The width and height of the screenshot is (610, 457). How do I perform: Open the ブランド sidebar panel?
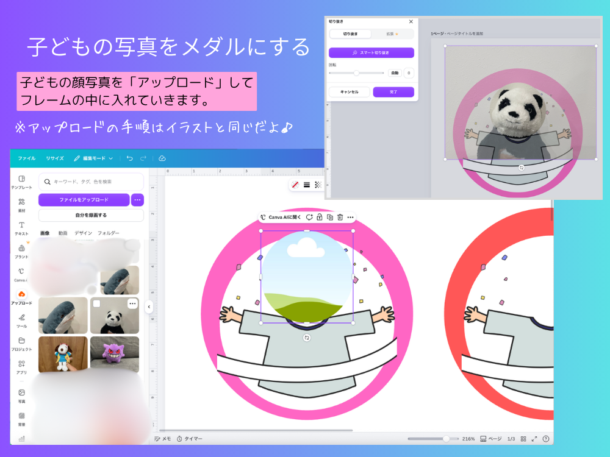pyautogui.click(x=21, y=251)
